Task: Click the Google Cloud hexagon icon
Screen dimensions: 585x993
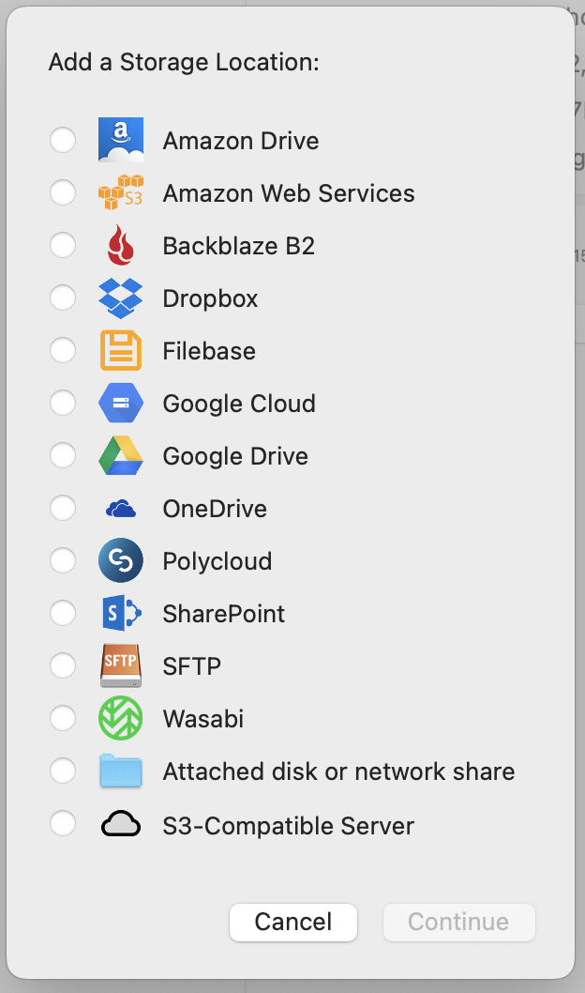Action: click(x=121, y=404)
